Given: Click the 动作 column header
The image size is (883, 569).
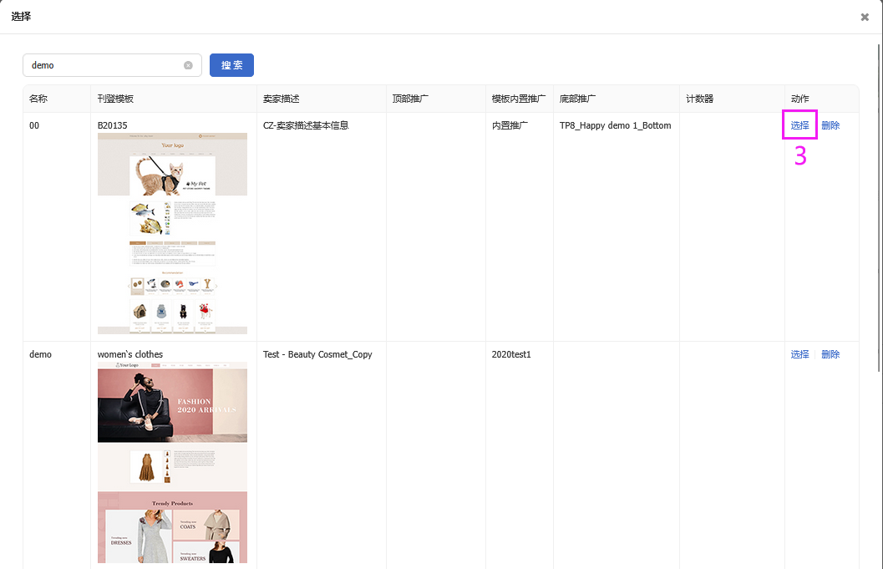Looking at the screenshot, I should pyautogui.click(x=799, y=99).
